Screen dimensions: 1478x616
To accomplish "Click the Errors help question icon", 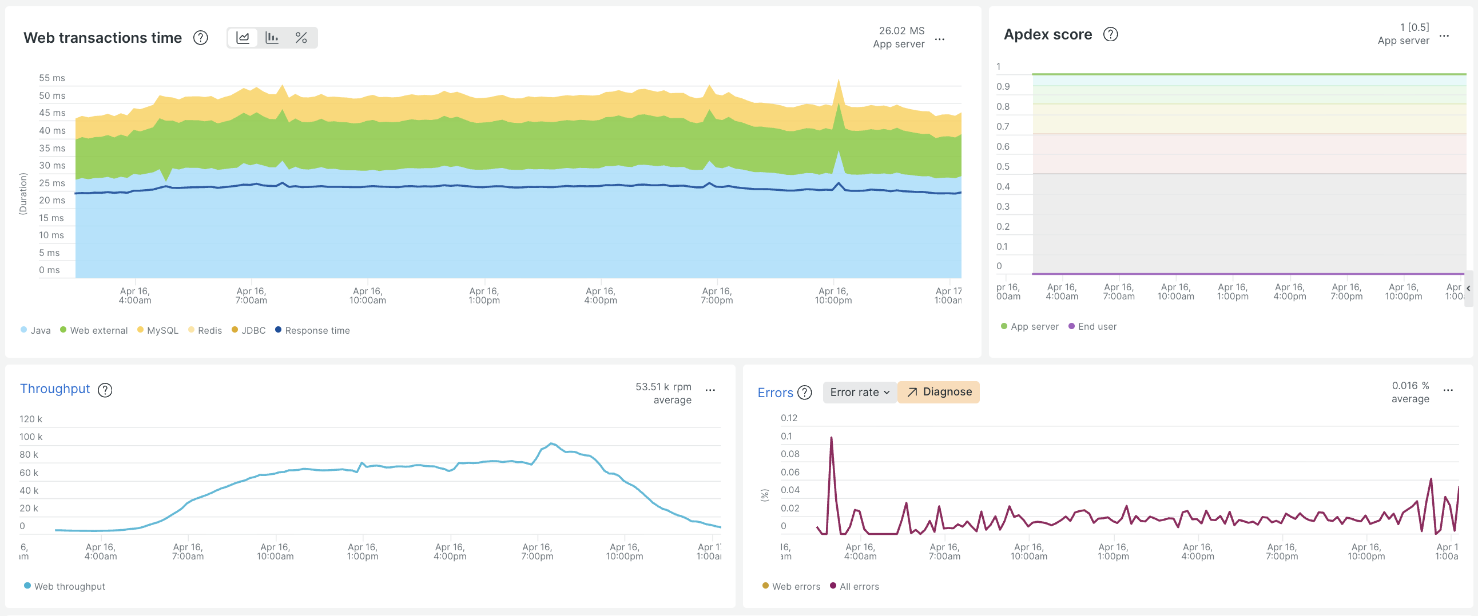I will click(x=805, y=393).
